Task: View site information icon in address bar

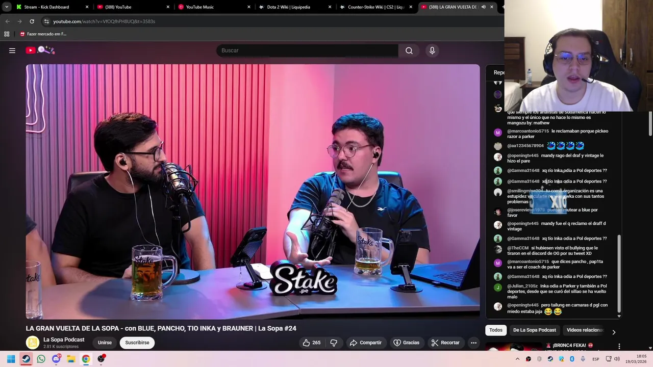Action: [x=46, y=21]
